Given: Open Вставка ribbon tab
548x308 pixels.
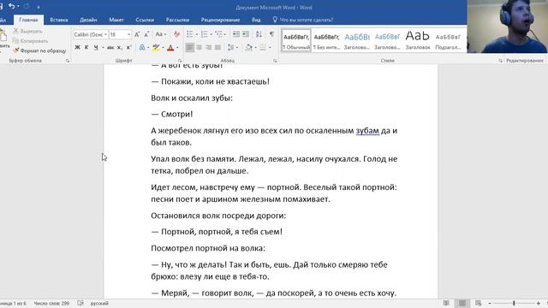Looking at the screenshot, I should coord(59,20).
